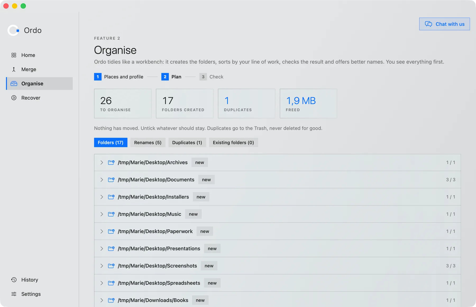Click the /tmp/Marie/Desktop/Paperwork path text

[x=155, y=231]
